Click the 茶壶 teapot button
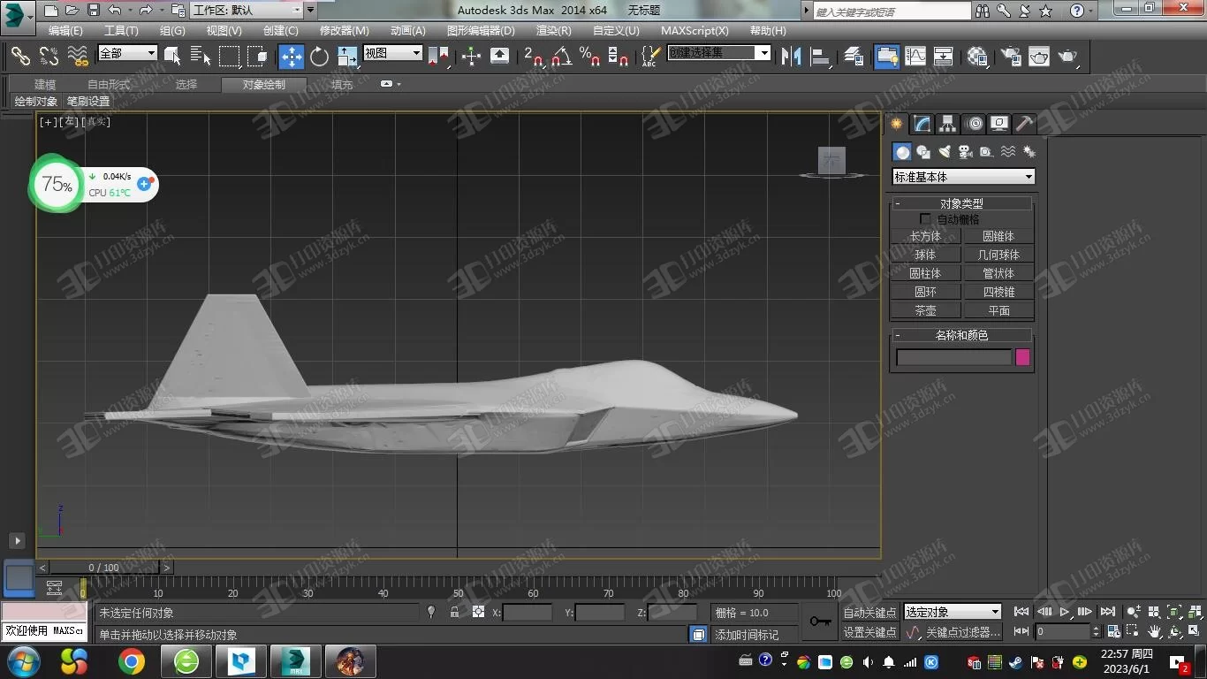The image size is (1207, 679). click(x=925, y=310)
